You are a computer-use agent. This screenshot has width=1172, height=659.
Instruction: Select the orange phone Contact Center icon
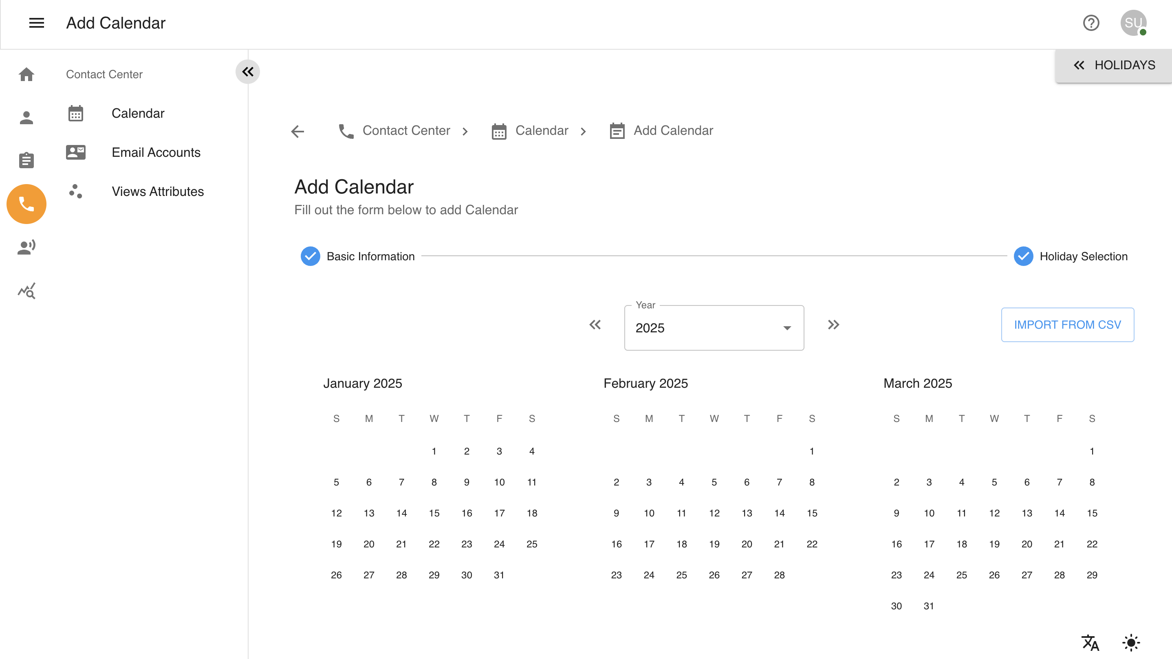click(x=26, y=204)
